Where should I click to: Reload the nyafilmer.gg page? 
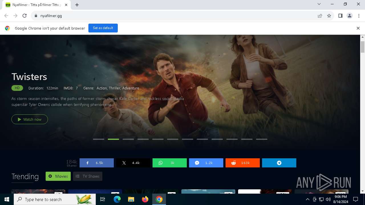pos(25,16)
